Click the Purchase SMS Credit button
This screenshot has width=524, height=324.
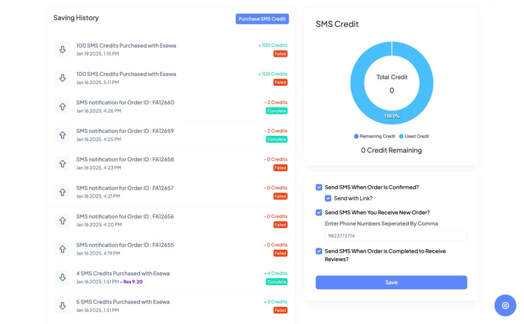click(x=262, y=19)
